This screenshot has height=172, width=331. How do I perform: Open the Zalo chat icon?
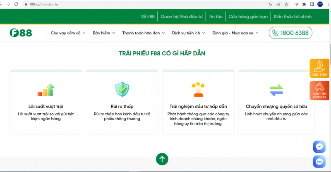pyautogui.click(x=319, y=161)
